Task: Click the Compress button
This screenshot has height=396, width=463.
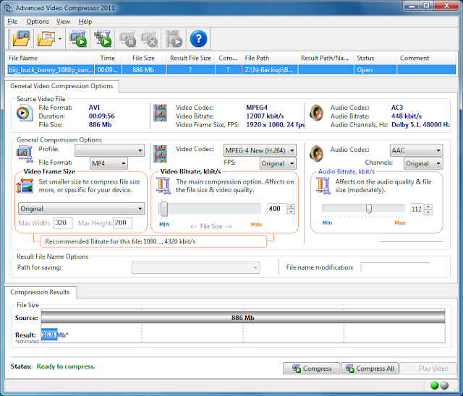Action: [x=312, y=369]
